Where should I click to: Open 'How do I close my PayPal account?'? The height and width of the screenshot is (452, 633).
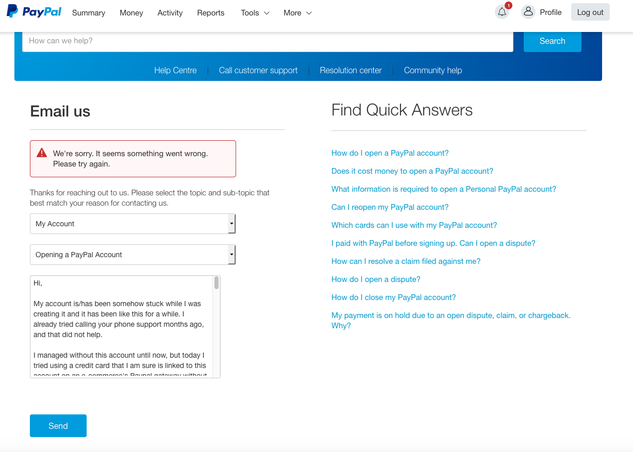tap(394, 297)
